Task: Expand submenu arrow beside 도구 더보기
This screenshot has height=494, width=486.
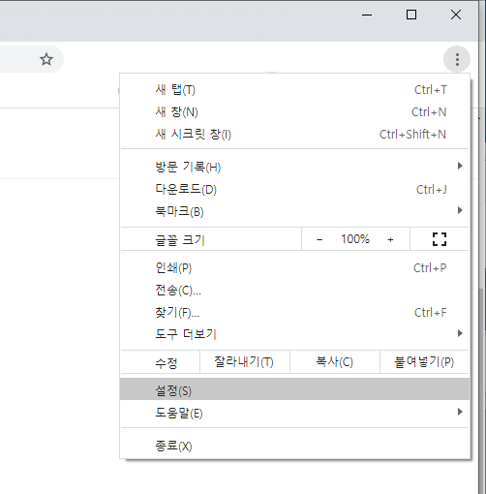Action: click(460, 333)
